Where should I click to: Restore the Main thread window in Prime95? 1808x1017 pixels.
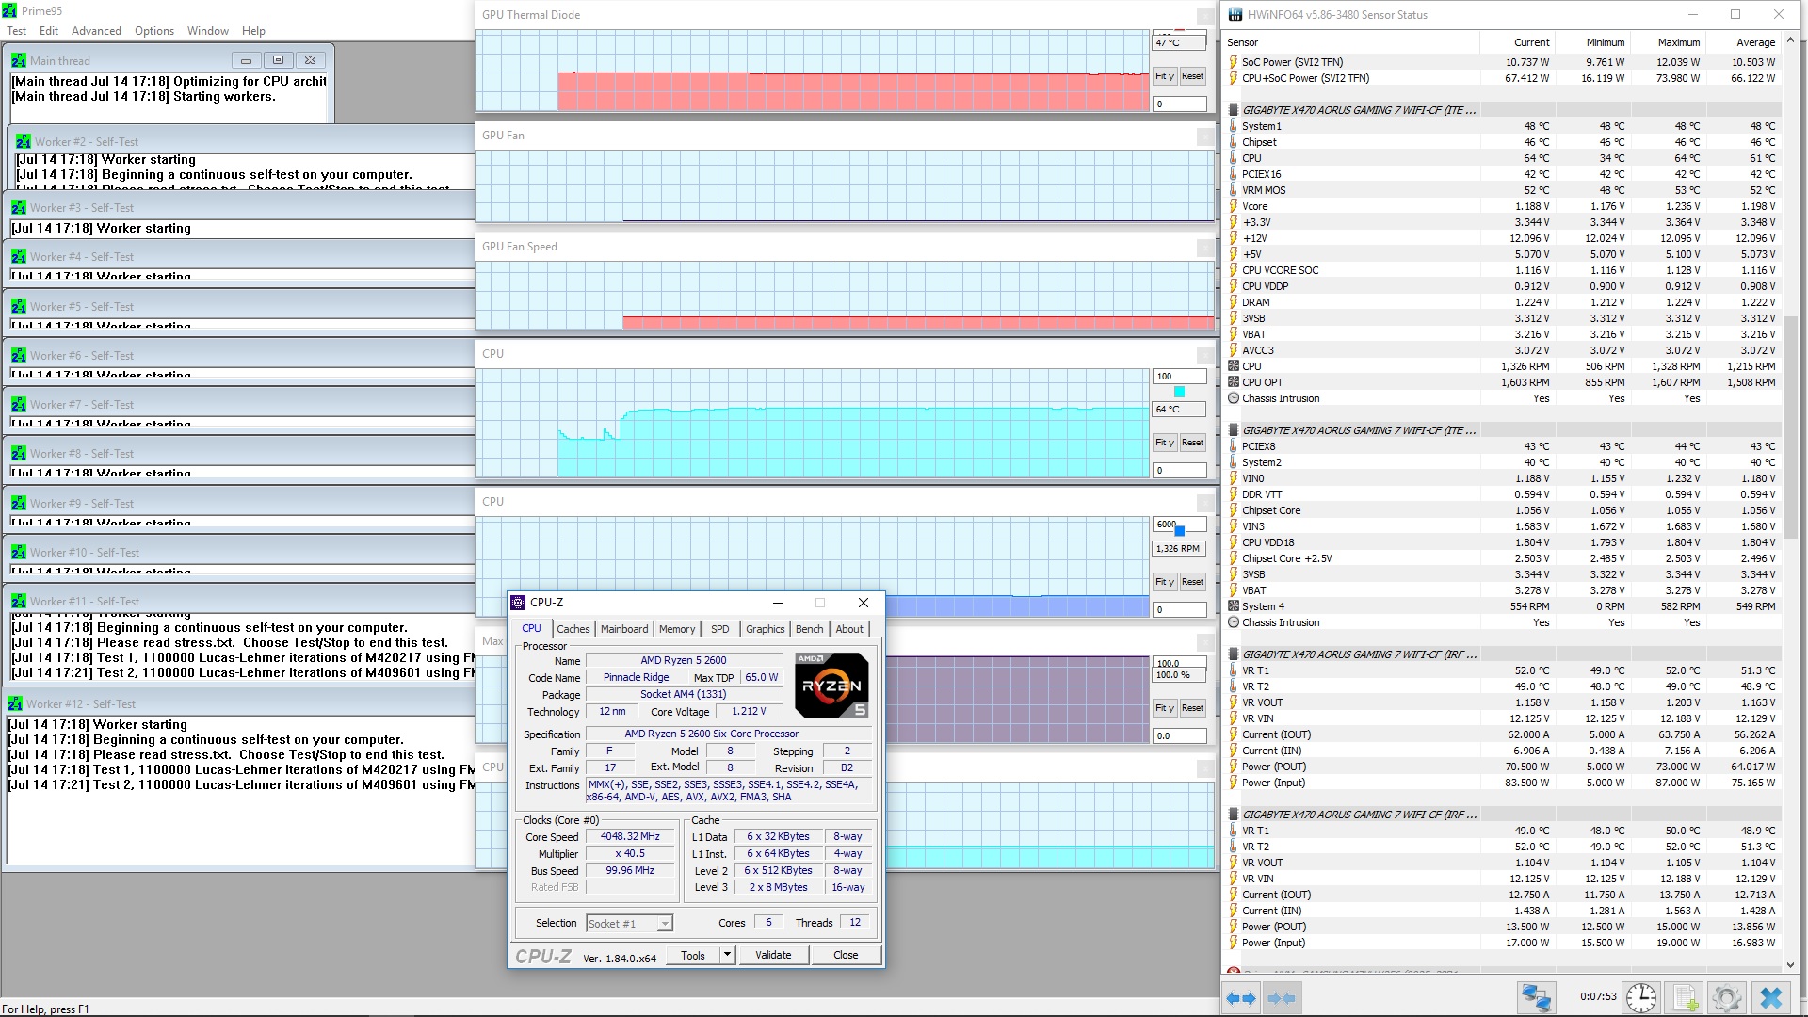[278, 60]
